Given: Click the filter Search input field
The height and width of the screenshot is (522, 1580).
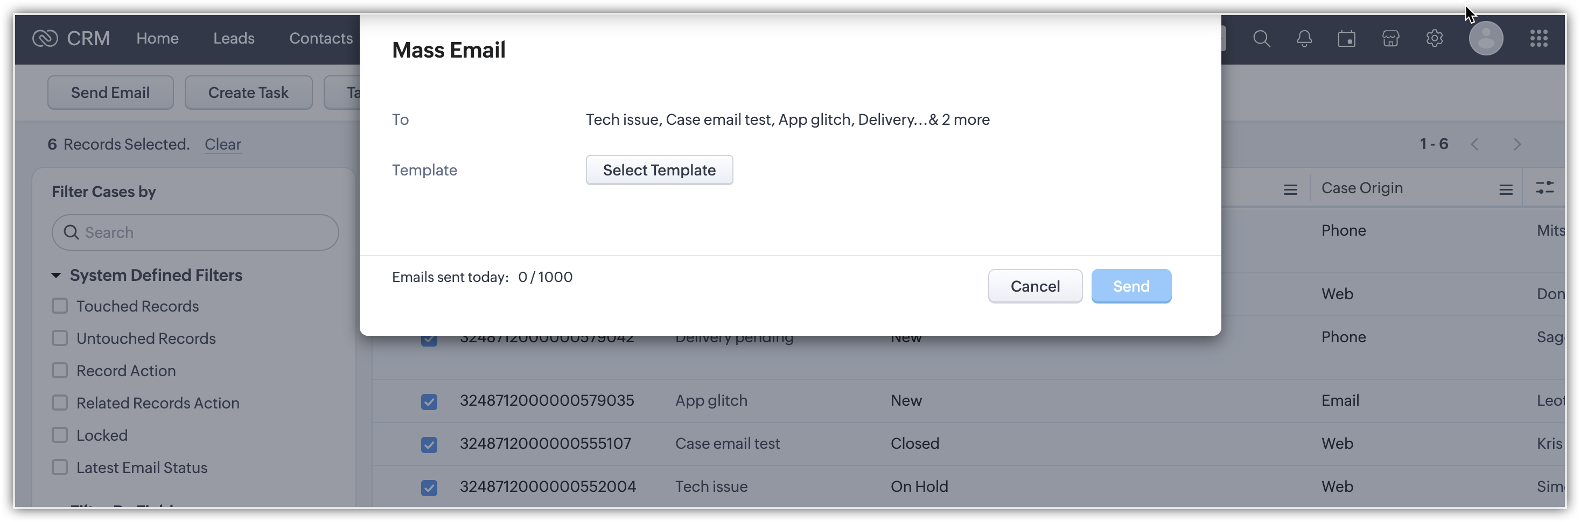Looking at the screenshot, I should coord(202,233).
